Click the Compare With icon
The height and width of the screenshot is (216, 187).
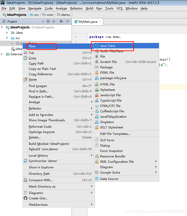(x=25, y=180)
